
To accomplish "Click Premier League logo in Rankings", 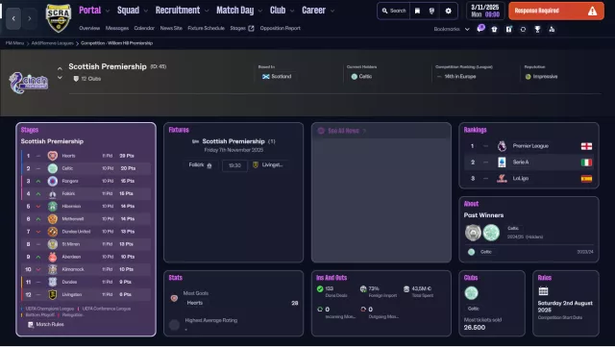I will tap(502, 146).
